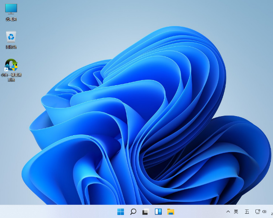Select the 小白一键重装系统 shortcut icon
The width and height of the screenshot is (273, 218).
tap(11, 65)
